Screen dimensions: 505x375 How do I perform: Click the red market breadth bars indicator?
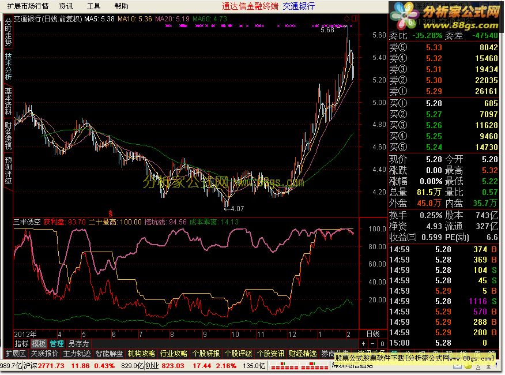(298, 366)
